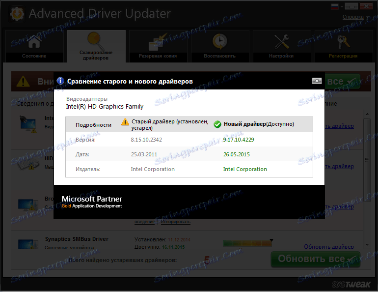Select old driver date 25.03.2011
This screenshot has height=292, width=378.
[x=144, y=154]
